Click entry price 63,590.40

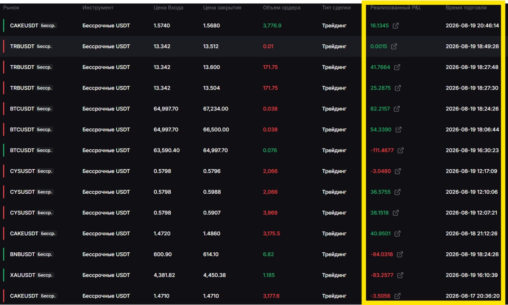167,151
